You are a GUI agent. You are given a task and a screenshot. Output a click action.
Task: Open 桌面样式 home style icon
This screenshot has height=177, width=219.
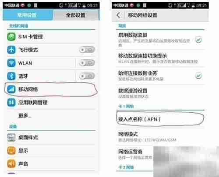[11, 137]
